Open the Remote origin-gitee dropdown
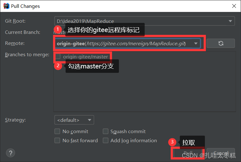This screenshot has width=241, height=162. [x=128, y=44]
